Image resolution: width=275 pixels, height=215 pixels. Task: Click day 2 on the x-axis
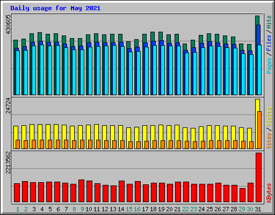26,209
